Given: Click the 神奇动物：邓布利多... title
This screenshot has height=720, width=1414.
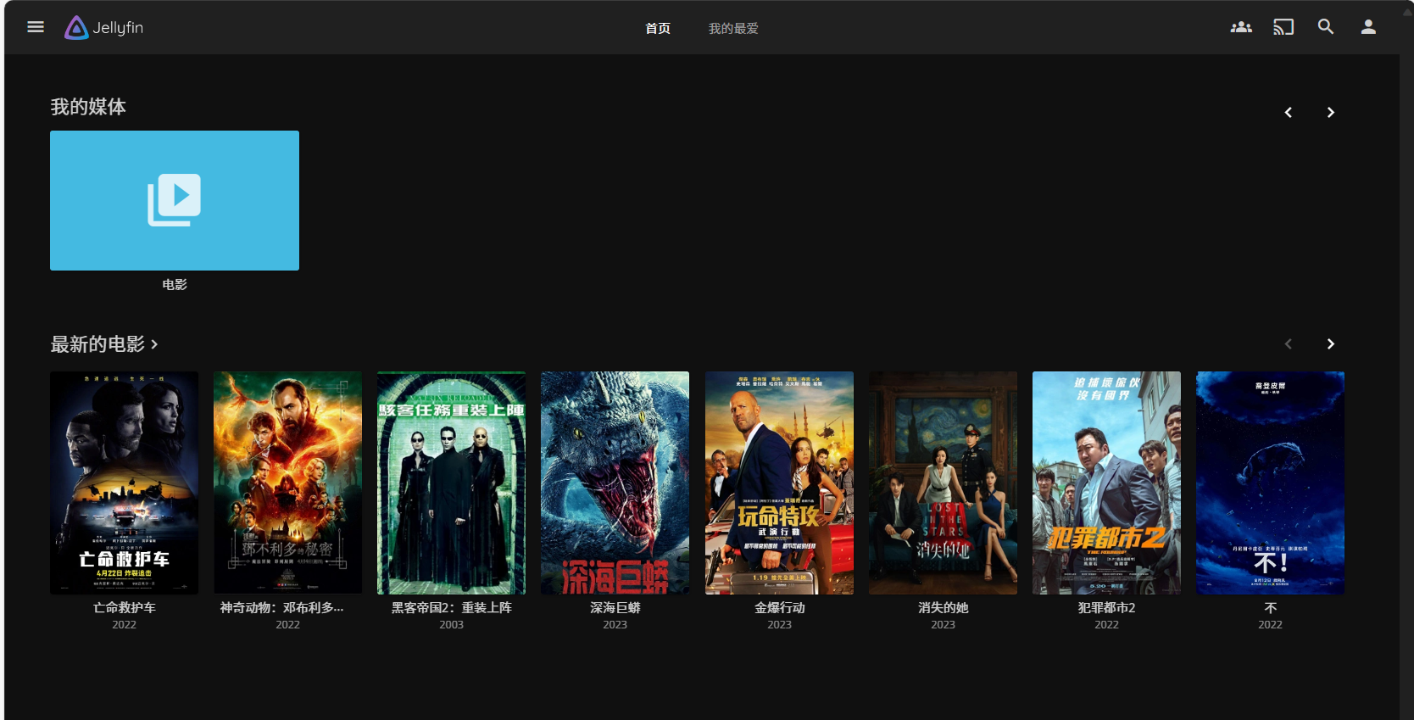Looking at the screenshot, I should pyautogui.click(x=281, y=607).
